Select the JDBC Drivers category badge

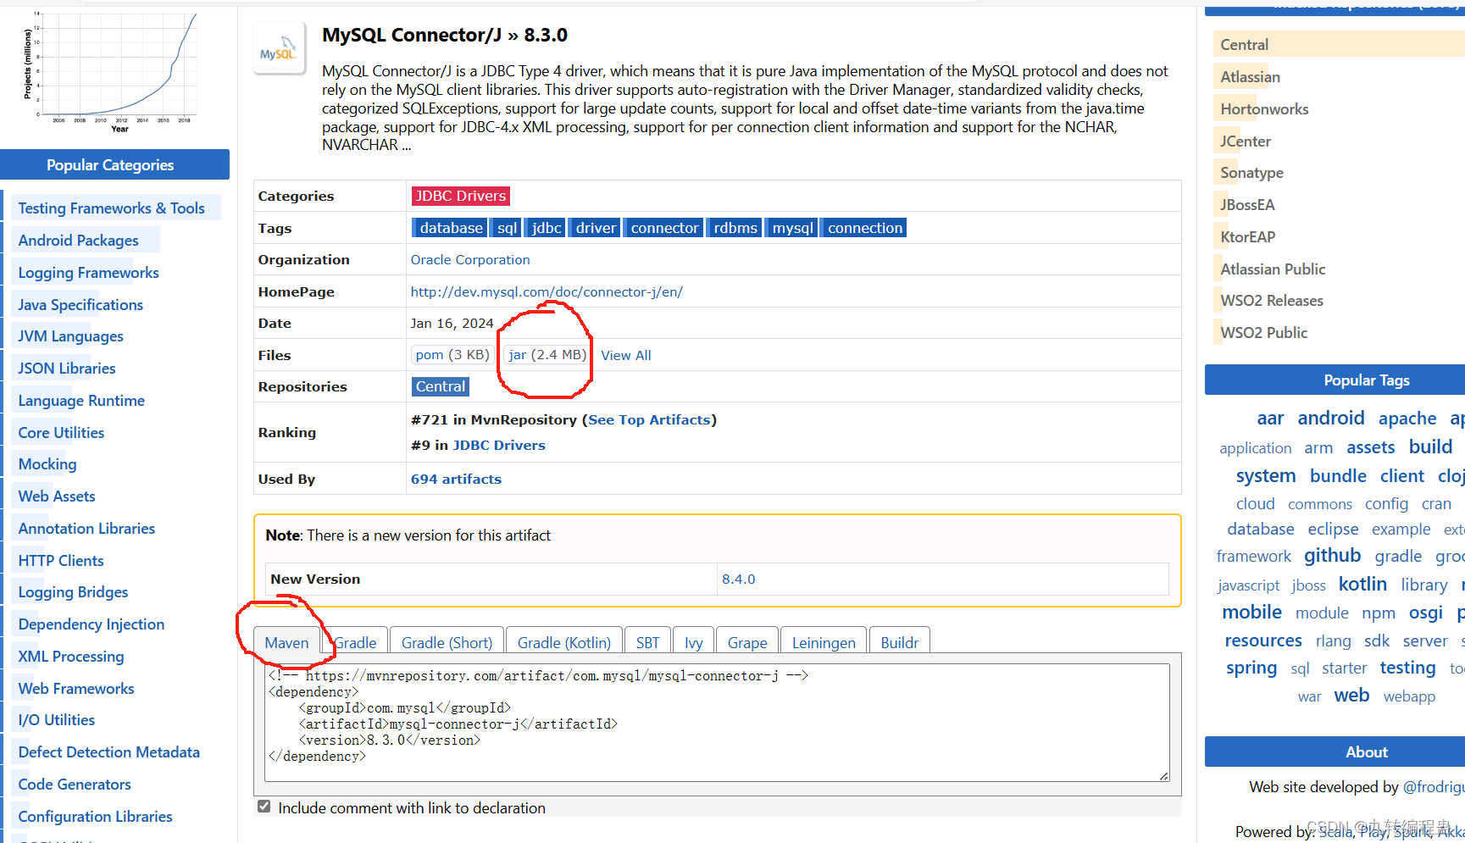click(x=460, y=196)
